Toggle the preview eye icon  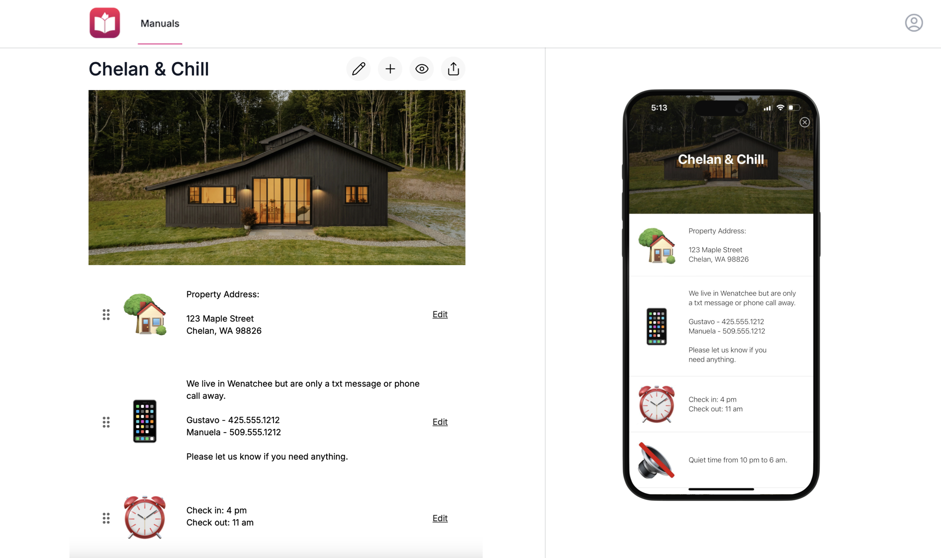[x=422, y=69]
